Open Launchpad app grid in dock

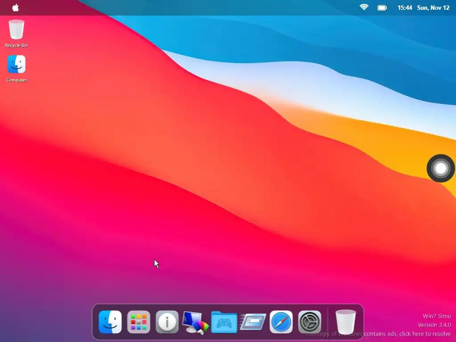138,322
